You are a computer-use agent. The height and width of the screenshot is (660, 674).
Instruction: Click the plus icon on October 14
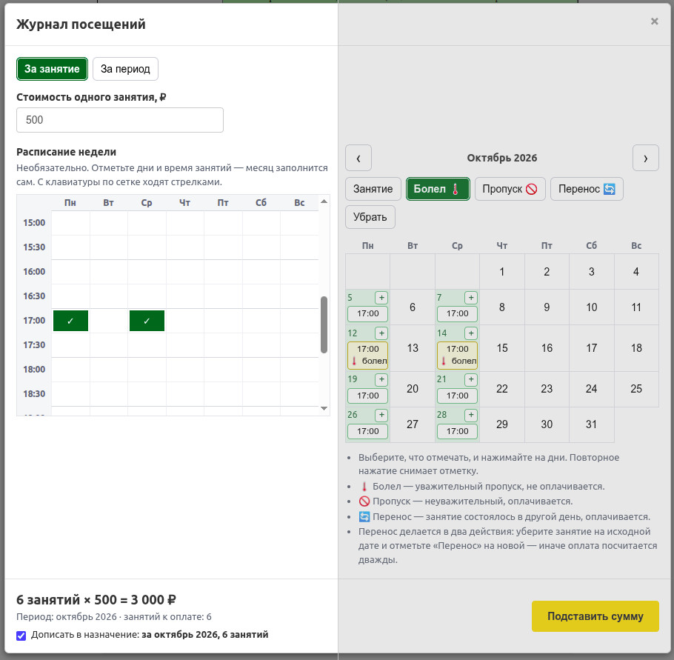pyautogui.click(x=471, y=333)
